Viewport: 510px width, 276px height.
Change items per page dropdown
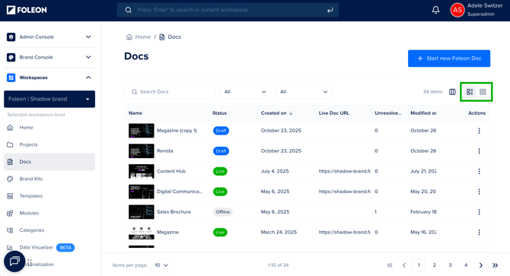click(161, 265)
